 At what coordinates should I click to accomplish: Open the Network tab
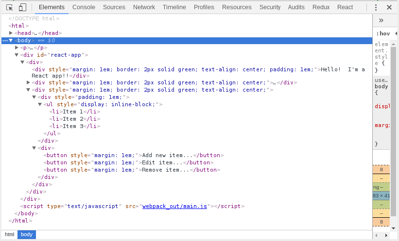point(144,7)
